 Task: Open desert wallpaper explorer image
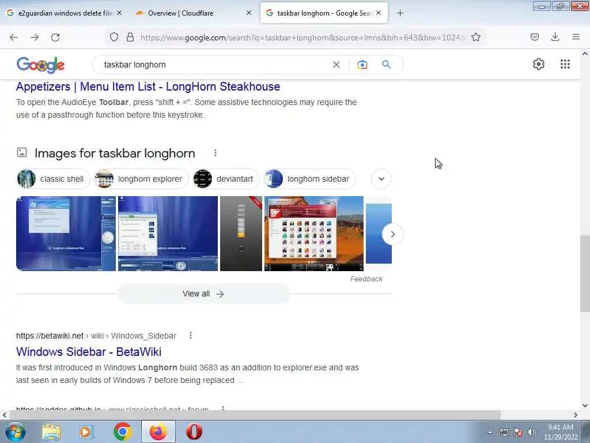314,234
